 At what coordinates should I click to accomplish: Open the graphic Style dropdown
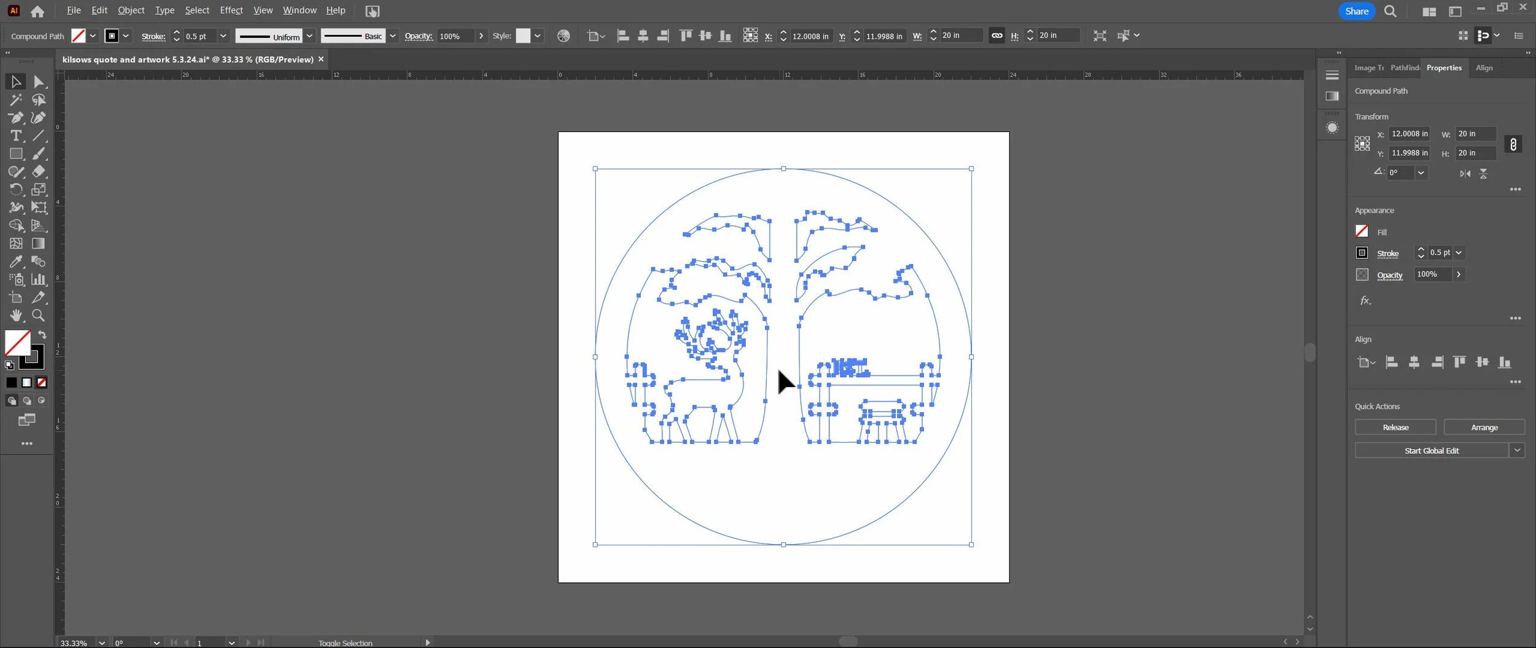pos(538,36)
